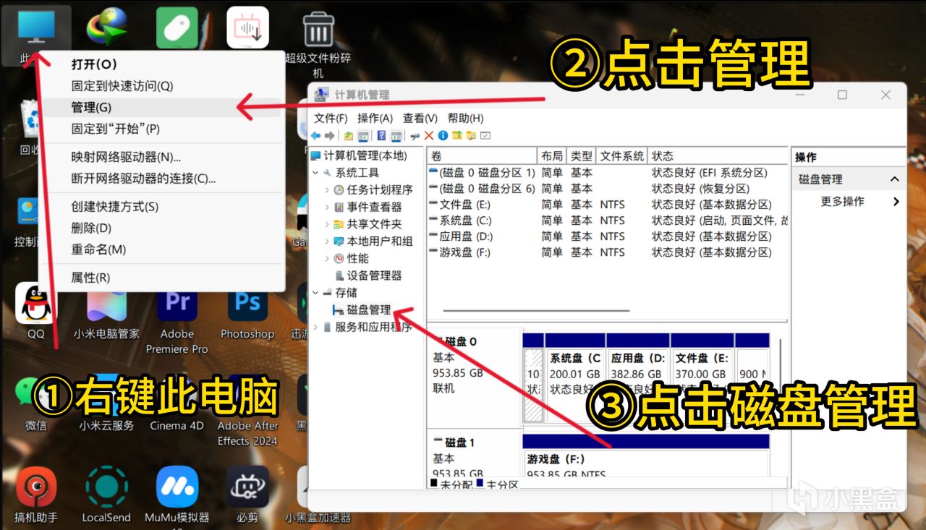926x530 pixels.
Task: Click the red X delete toolbar icon
Action: click(x=429, y=135)
